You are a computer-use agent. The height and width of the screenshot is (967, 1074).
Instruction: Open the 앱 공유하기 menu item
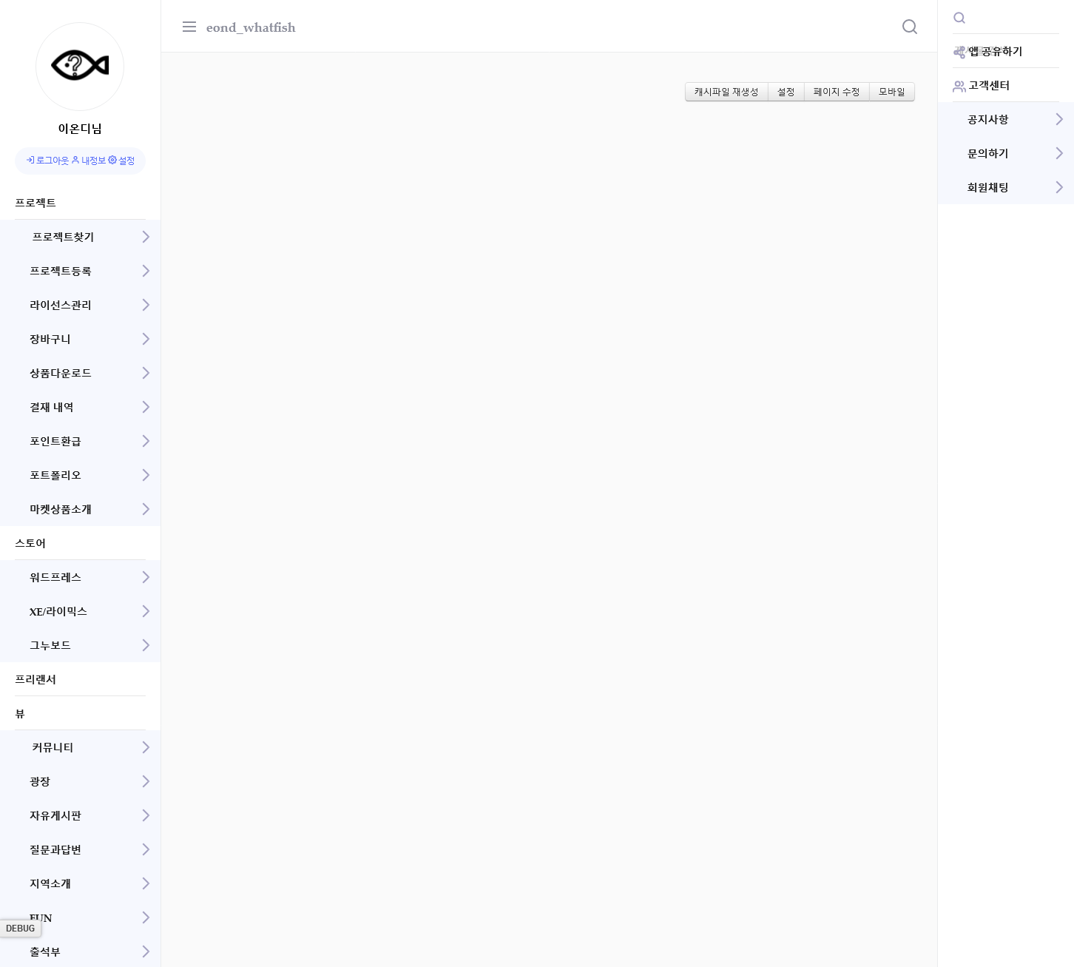(x=996, y=51)
